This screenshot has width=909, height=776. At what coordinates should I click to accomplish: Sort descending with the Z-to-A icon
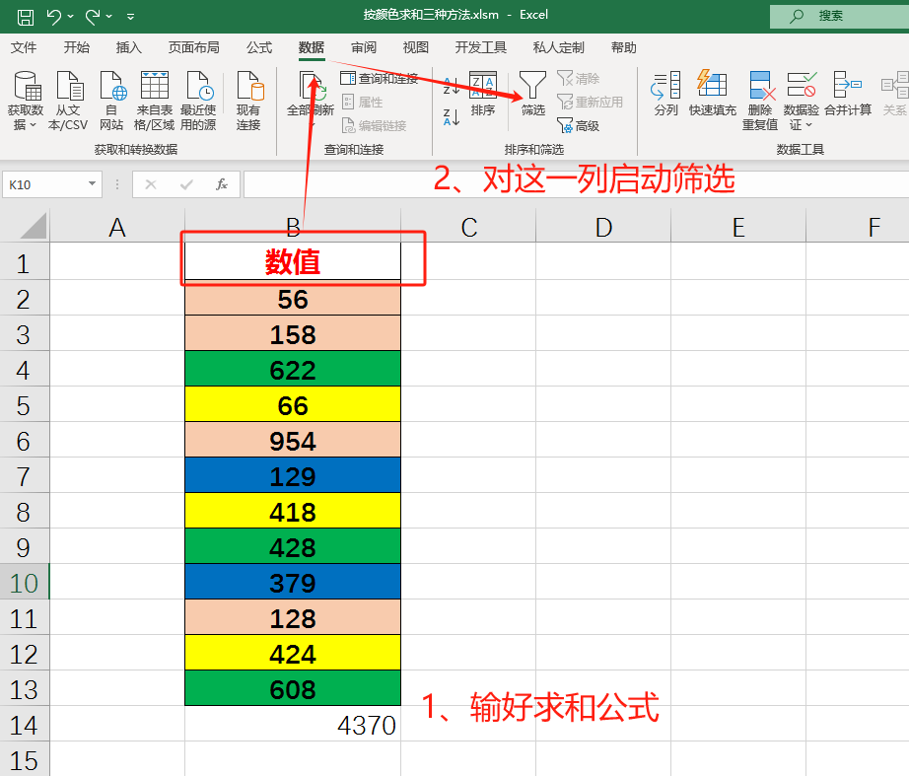click(x=452, y=116)
